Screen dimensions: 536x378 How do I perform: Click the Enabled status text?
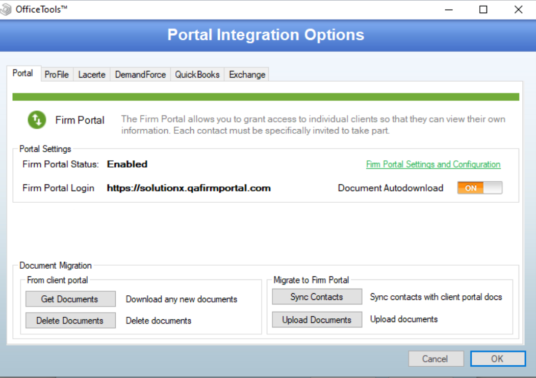tap(127, 164)
